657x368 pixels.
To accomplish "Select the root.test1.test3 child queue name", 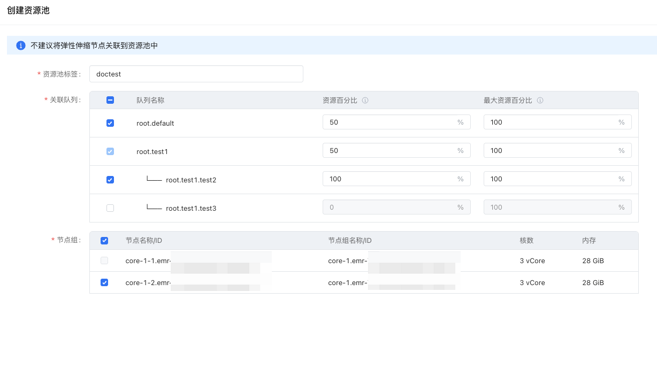I will point(191,208).
